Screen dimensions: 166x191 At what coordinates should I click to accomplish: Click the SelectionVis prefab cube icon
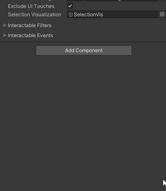71,15
